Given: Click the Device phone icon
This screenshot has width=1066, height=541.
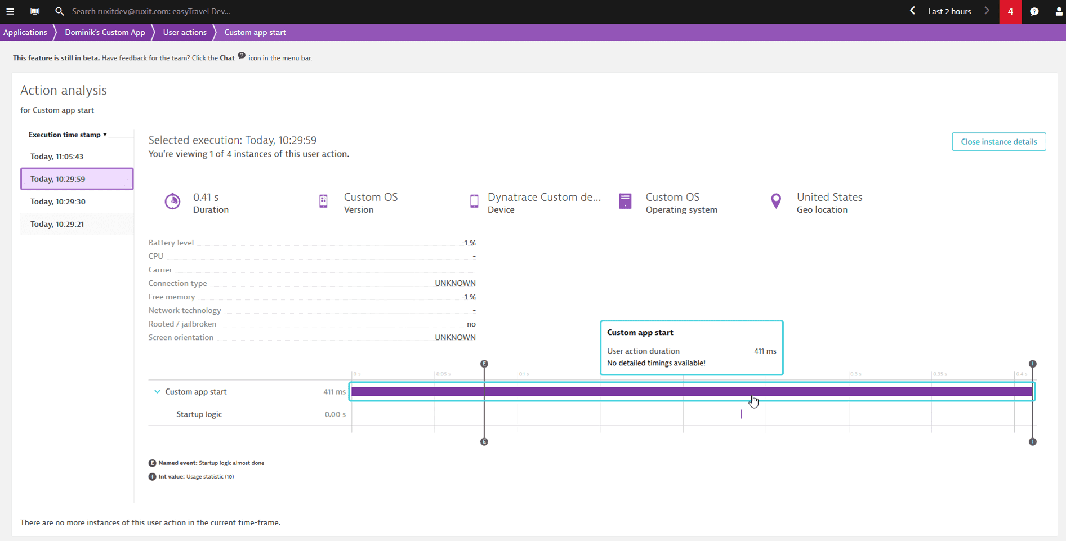Looking at the screenshot, I should [x=474, y=201].
